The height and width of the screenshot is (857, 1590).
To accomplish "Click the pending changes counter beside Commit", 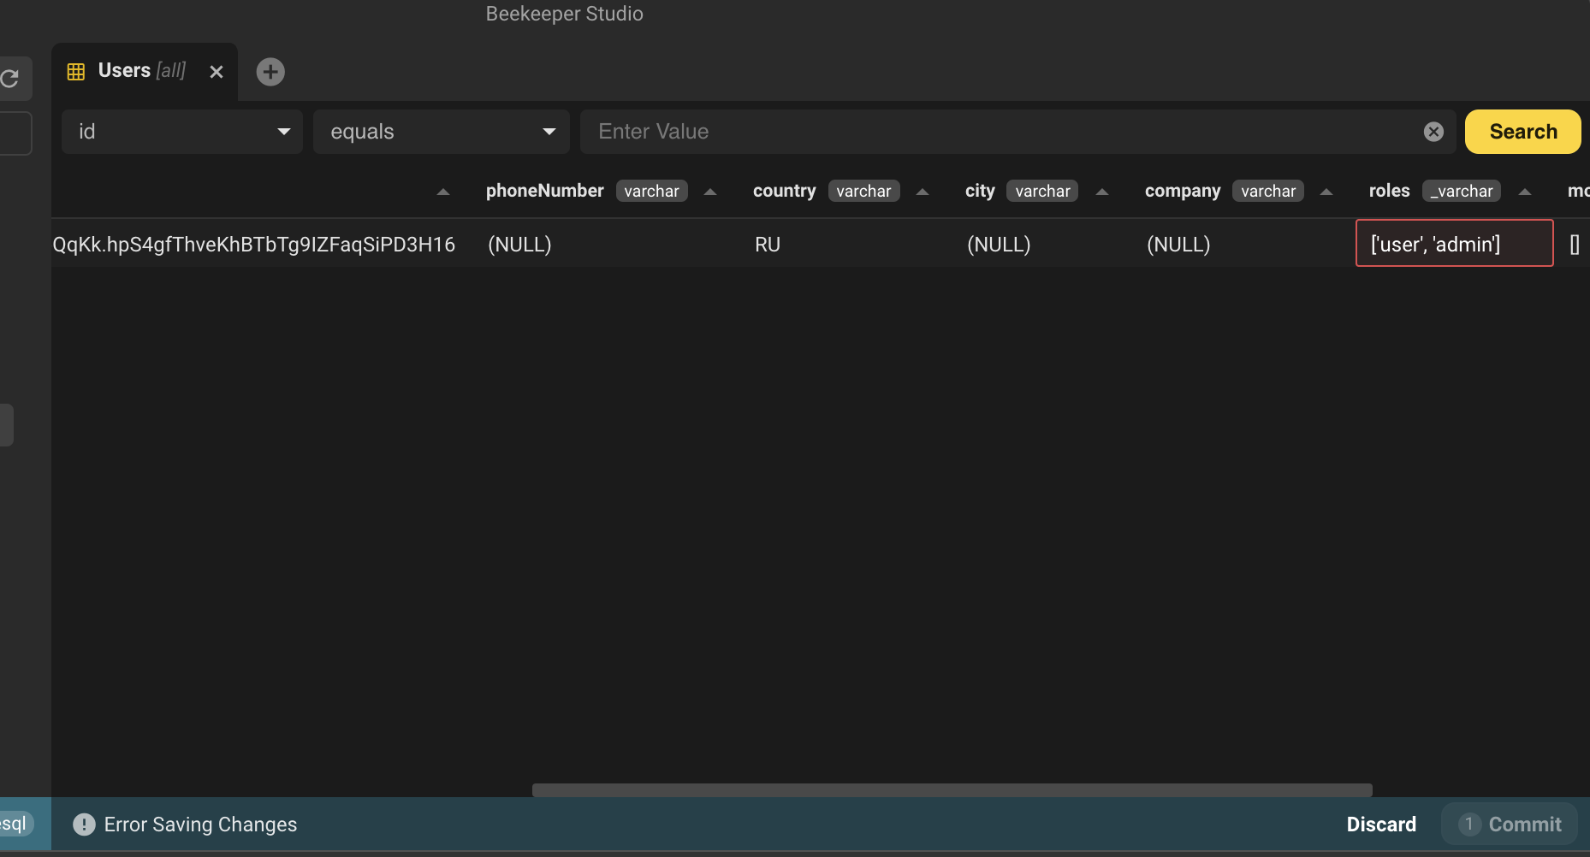I will 1470,824.
